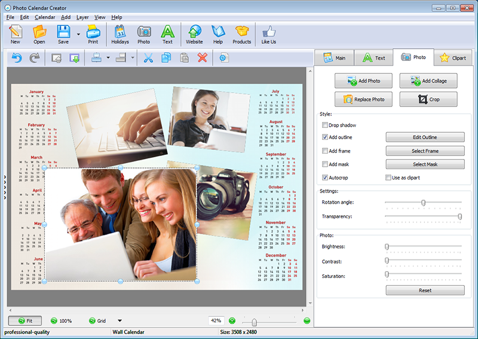Image resolution: width=478 pixels, height=339 pixels.
Task: Enable the Drop shadow checkbox
Action: coord(325,125)
